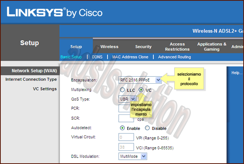Open Applications & Gaming tab
Image resolution: width=244 pixels, height=164 pixels.
212,47
